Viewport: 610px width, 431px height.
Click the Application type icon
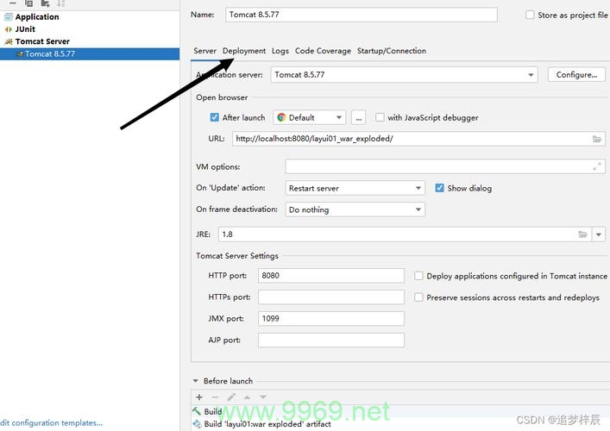[8, 17]
